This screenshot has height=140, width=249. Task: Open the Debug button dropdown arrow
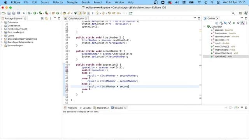(x=32, y=13)
